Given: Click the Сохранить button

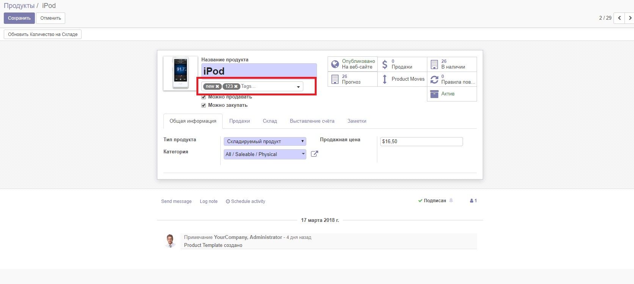Looking at the screenshot, I should click(19, 18).
